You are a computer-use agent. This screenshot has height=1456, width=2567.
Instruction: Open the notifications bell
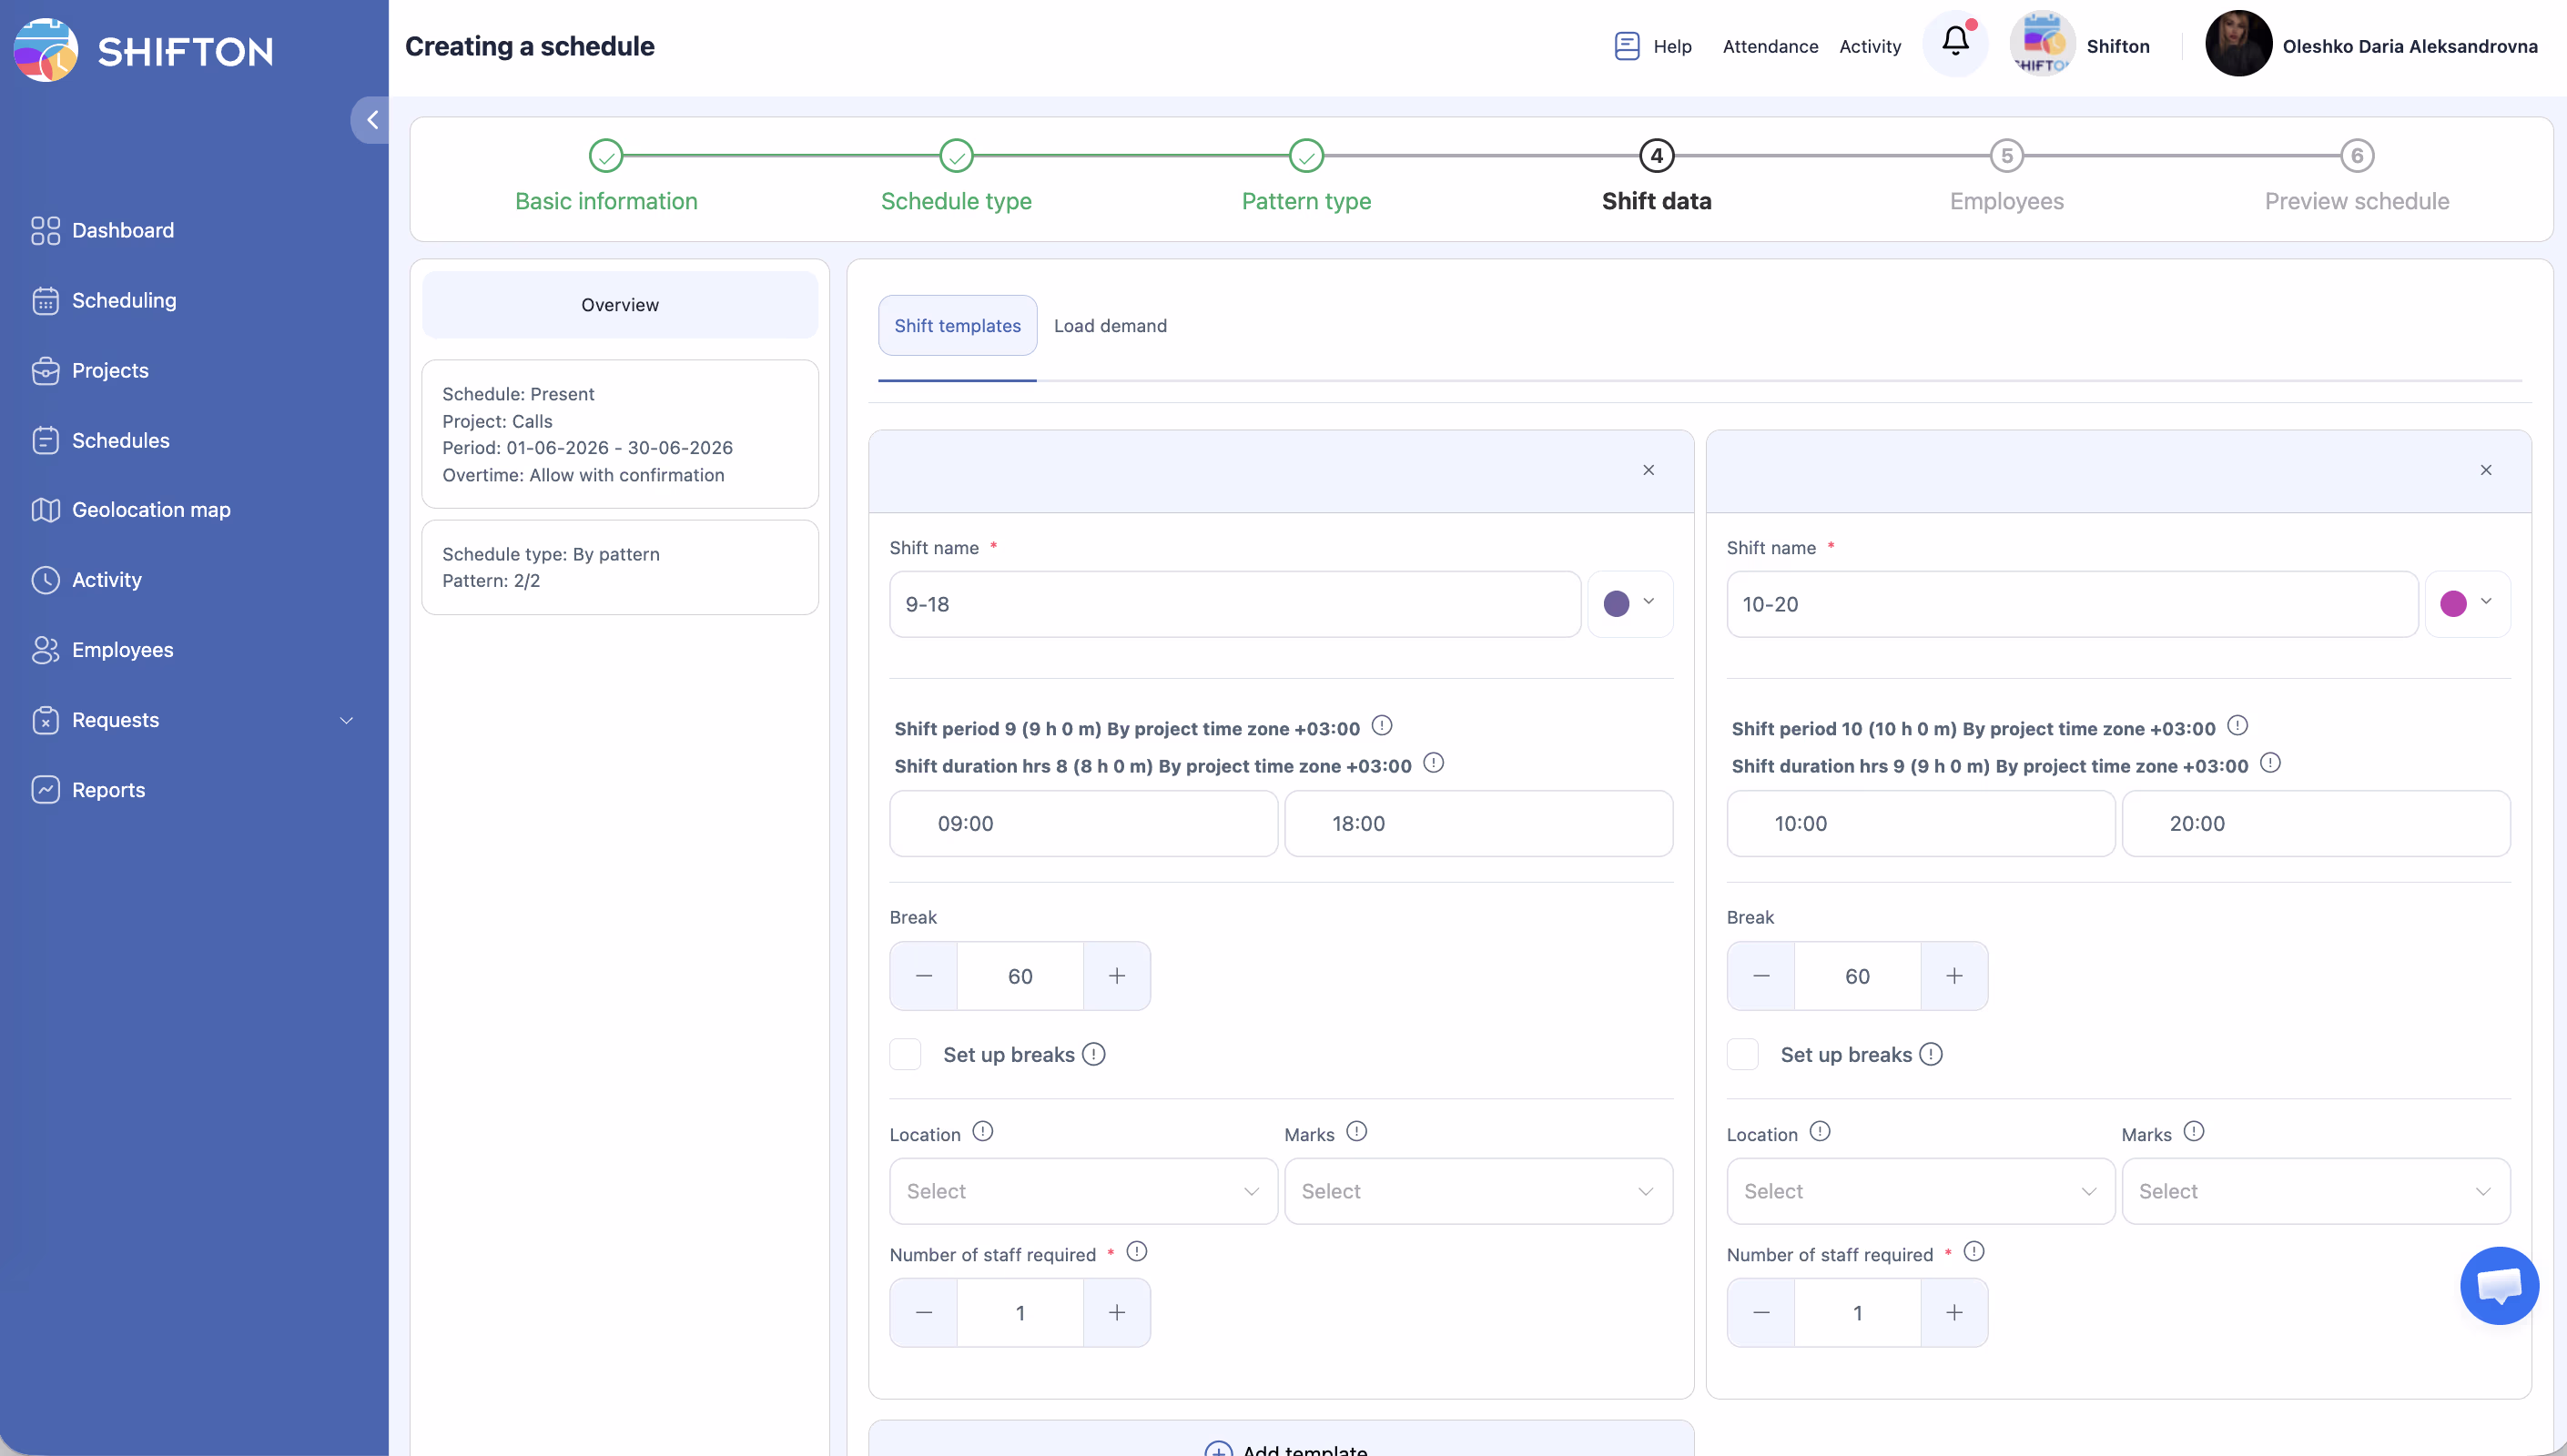click(x=1955, y=42)
